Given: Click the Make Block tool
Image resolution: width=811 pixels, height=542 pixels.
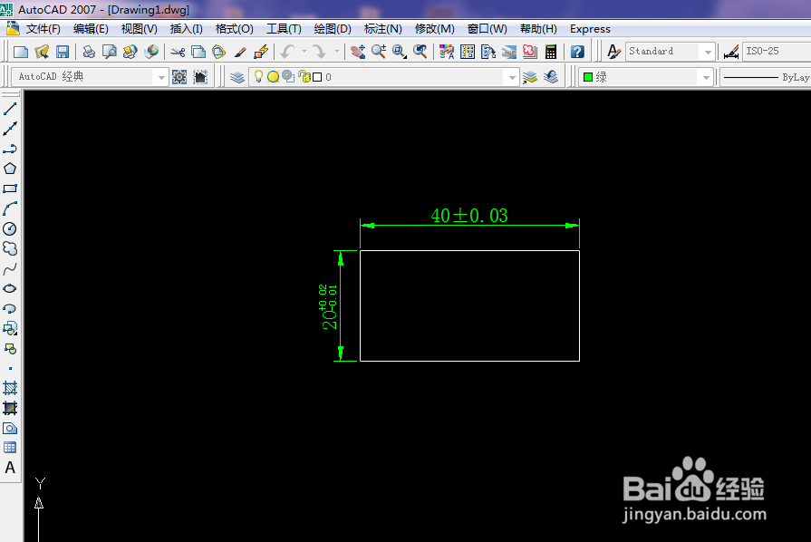Looking at the screenshot, I should 10,349.
